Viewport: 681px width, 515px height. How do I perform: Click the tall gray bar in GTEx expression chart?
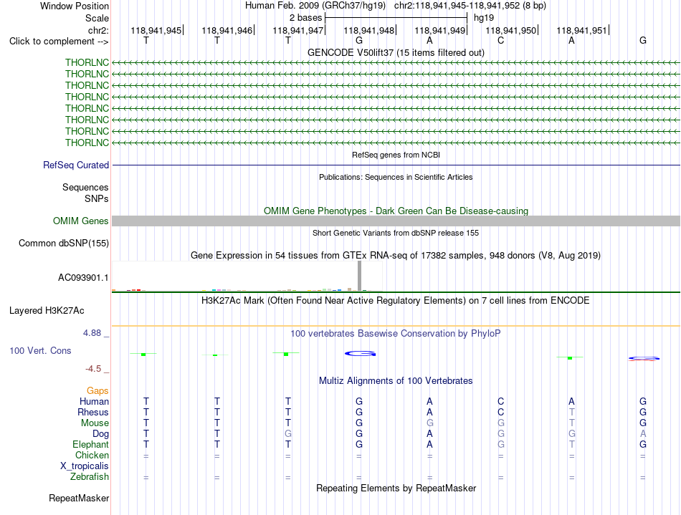(x=359, y=276)
